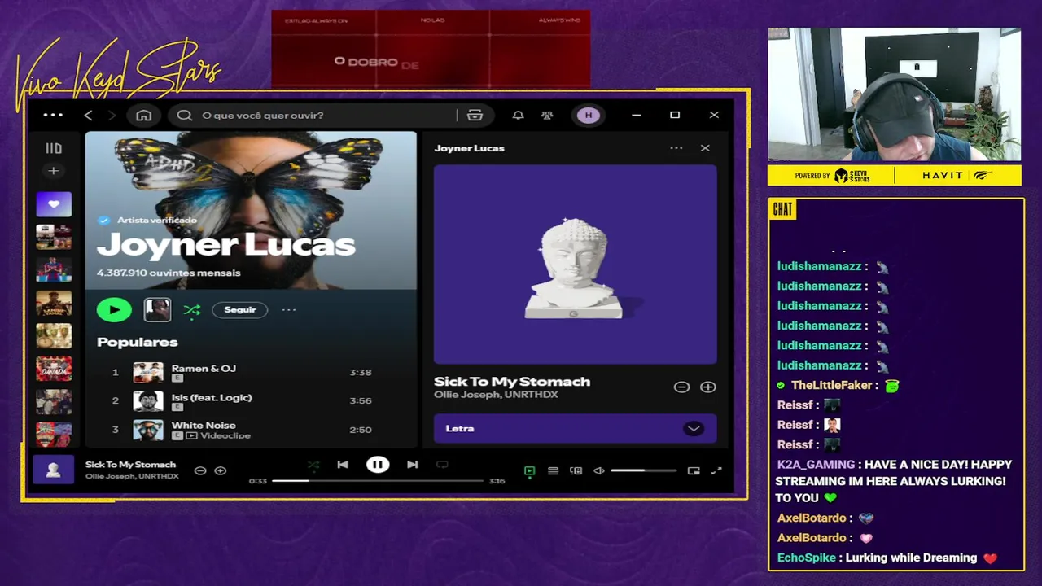Screen dimensions: 1042x586
Task: Select track 'Isis (feat. Logic)'
Action: tap(212, 397)
